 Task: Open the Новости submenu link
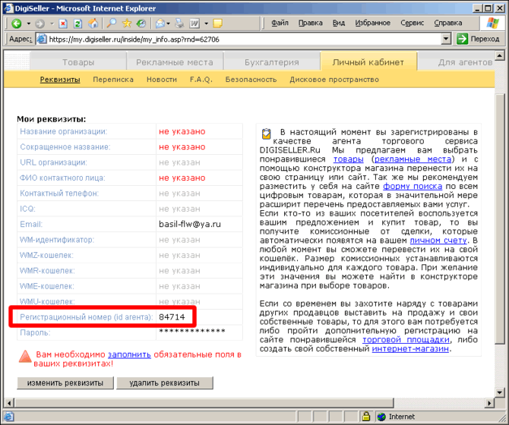tap(162, 80)
